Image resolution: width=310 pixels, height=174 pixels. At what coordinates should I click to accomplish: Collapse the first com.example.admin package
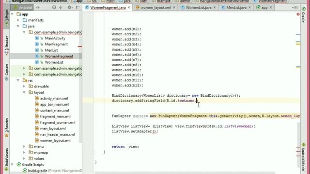(24, 32)
